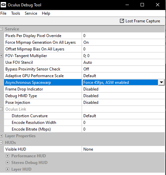The height and width of the screenshot is (175, 166).
Task: Expand the Performance HUD node
Action: pos(7,156)
